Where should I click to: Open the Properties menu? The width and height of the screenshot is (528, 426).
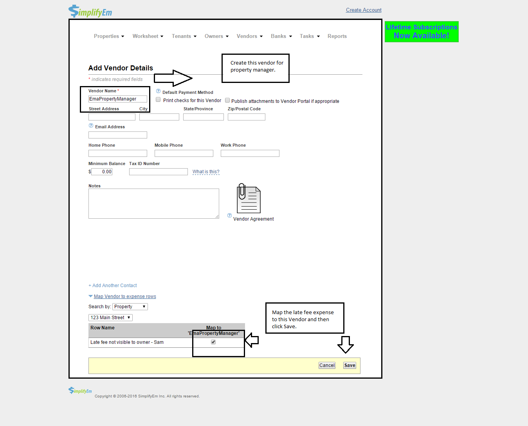[109, 36]
